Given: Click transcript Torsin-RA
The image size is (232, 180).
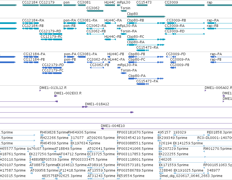Looking at the screenshot, I should click(129, 31).
